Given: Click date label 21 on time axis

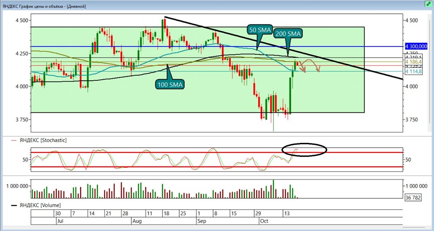Looking at the screenshot, I should (108, 214).
